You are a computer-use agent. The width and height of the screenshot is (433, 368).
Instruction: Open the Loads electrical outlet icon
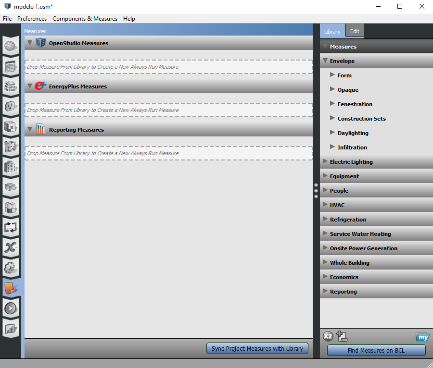click(11, 107)
